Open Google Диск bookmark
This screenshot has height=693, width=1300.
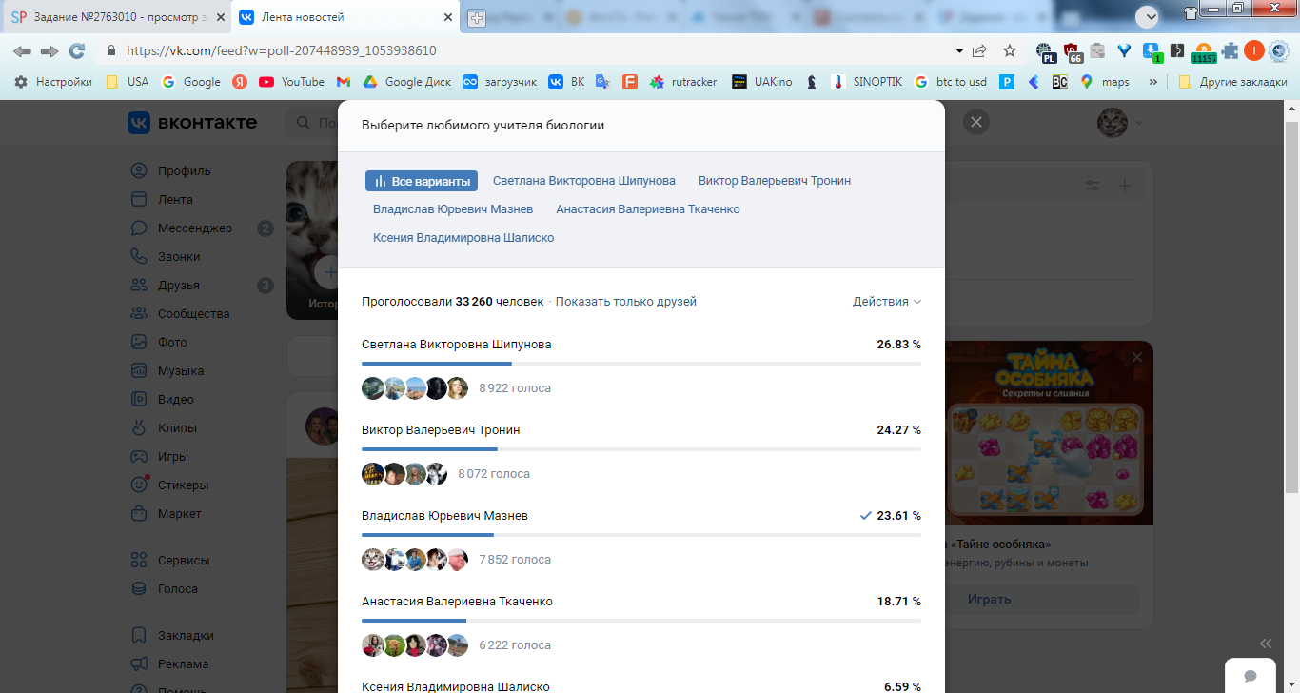point(406,82)
